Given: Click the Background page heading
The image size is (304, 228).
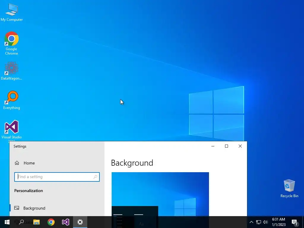Looking at the screenshot, I should [x=132, y=163].
